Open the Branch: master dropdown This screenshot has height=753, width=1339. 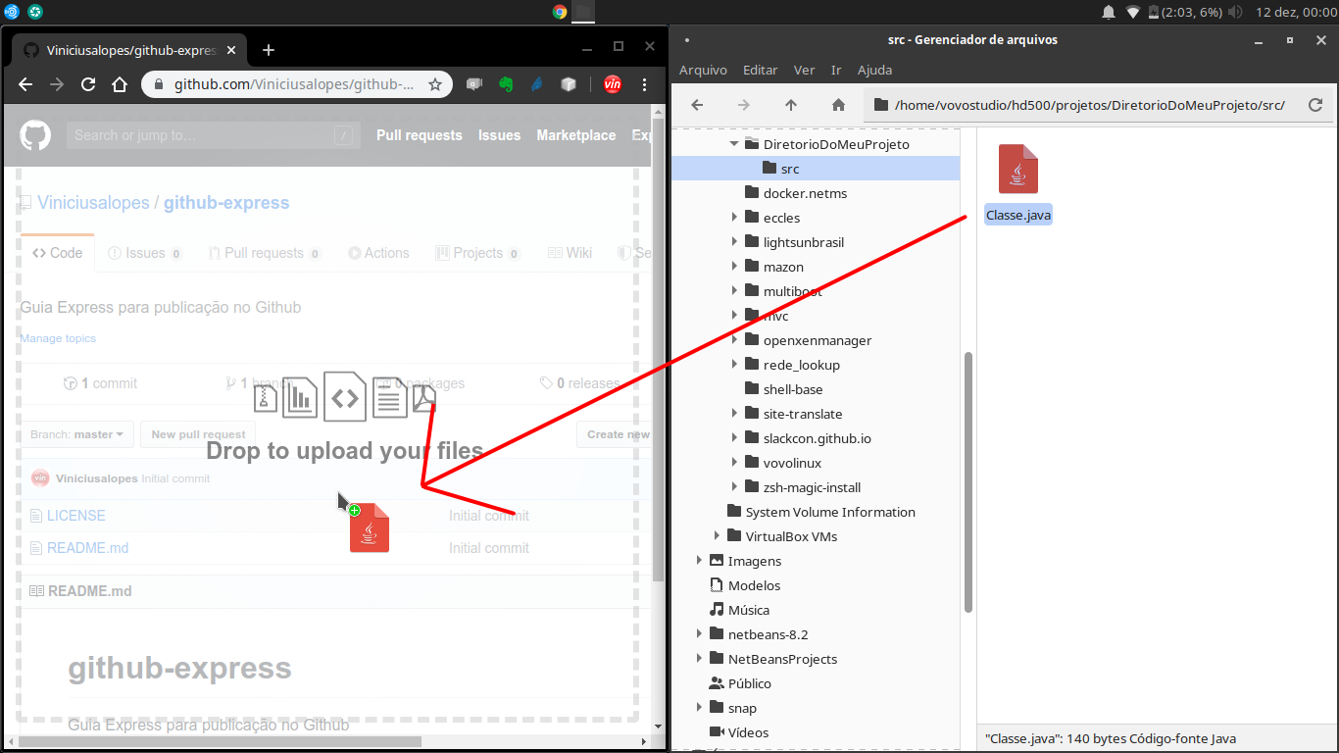click(76, 434)
